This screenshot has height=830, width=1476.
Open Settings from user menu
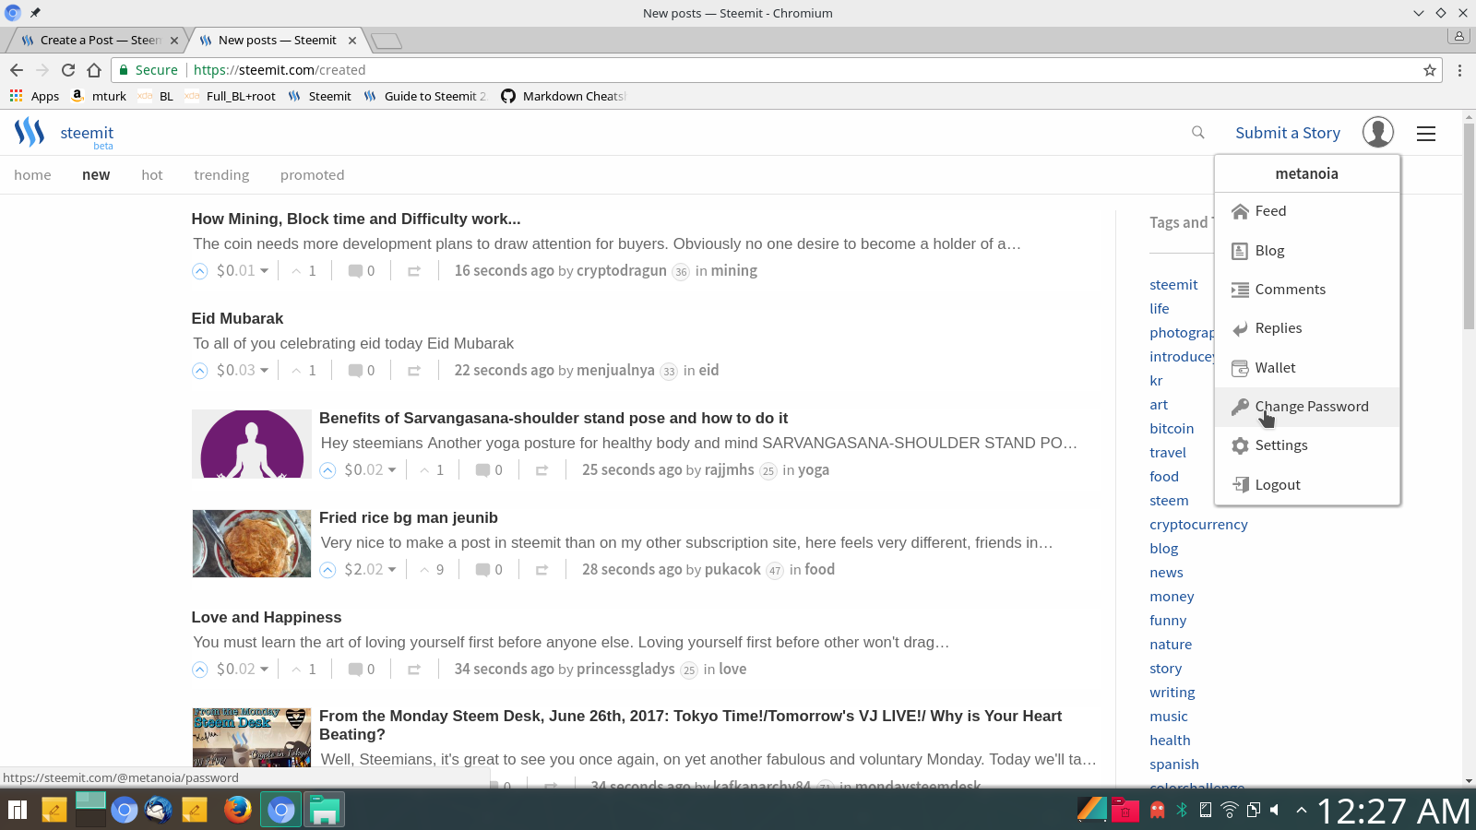tap(1307, 445)
